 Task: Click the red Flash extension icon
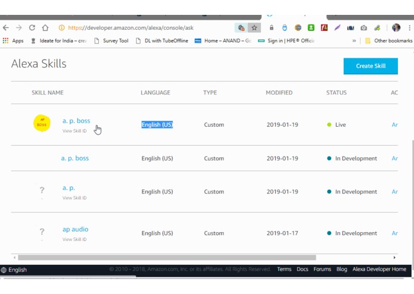coord(324,28)
